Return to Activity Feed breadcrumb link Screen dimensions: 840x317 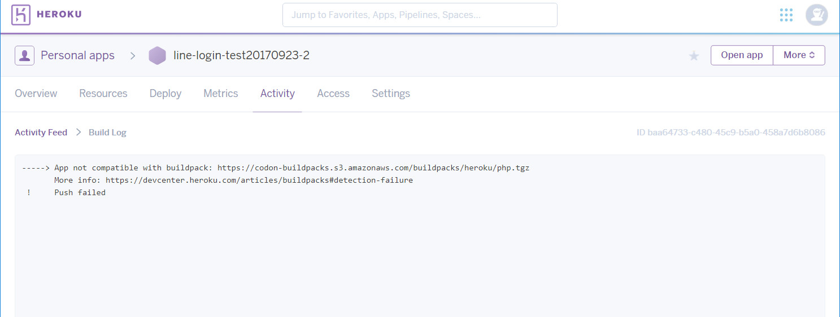(41, 133)
